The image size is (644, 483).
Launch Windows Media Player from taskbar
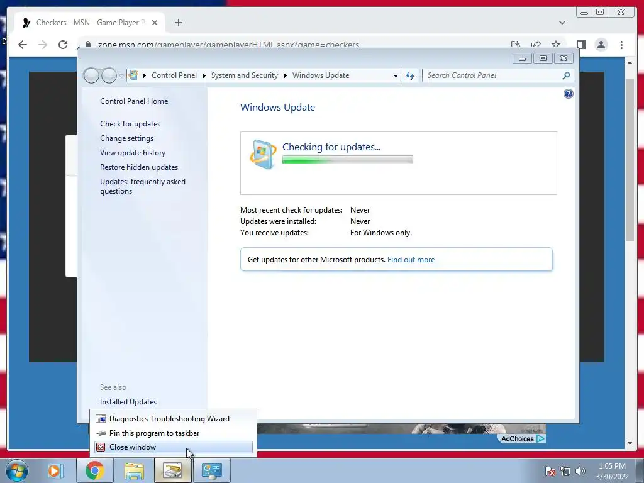tap(54, 470)
